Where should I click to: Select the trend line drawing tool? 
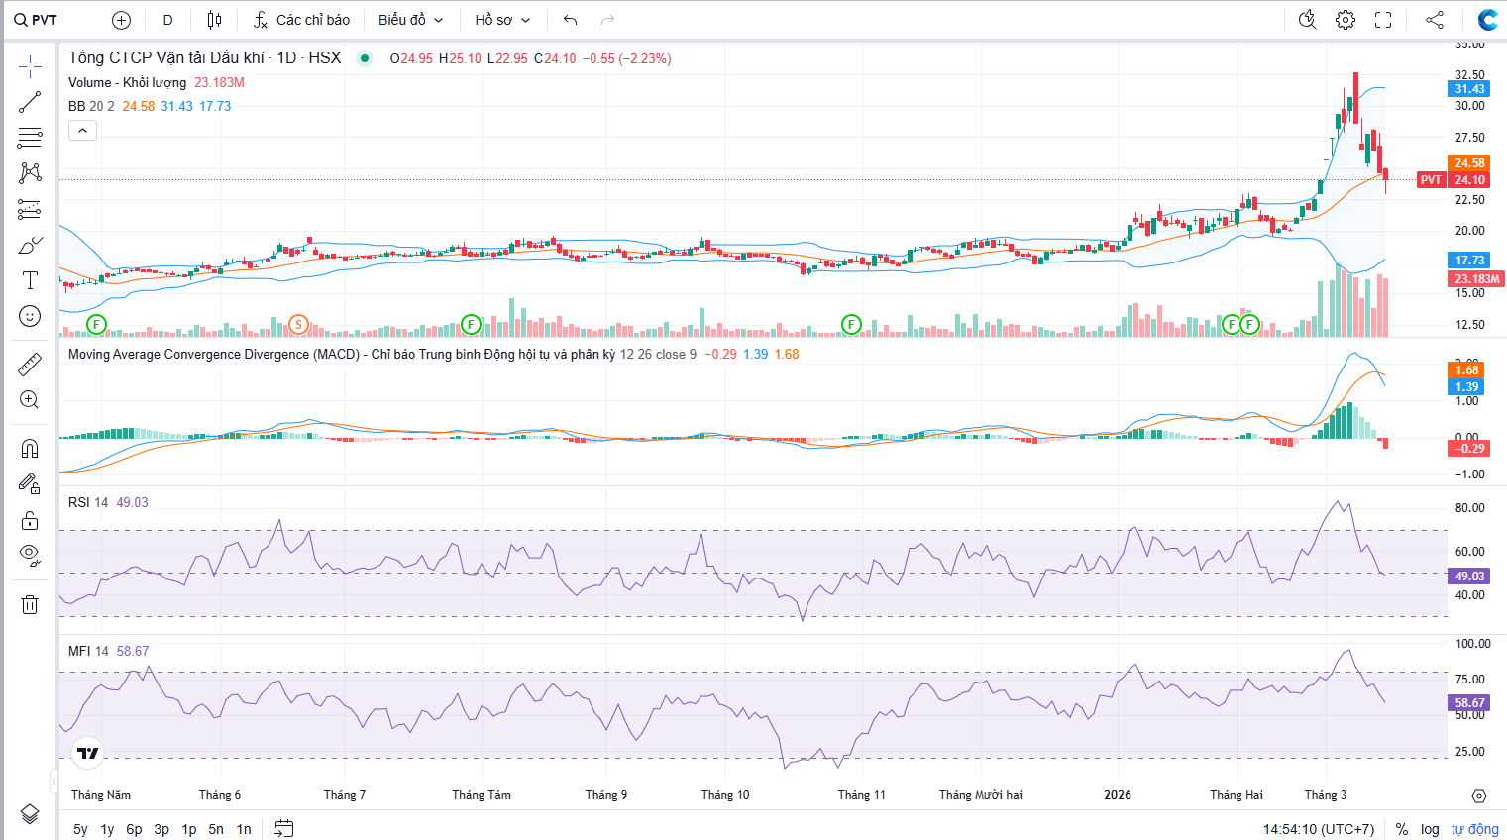click(x=30, y=102)
